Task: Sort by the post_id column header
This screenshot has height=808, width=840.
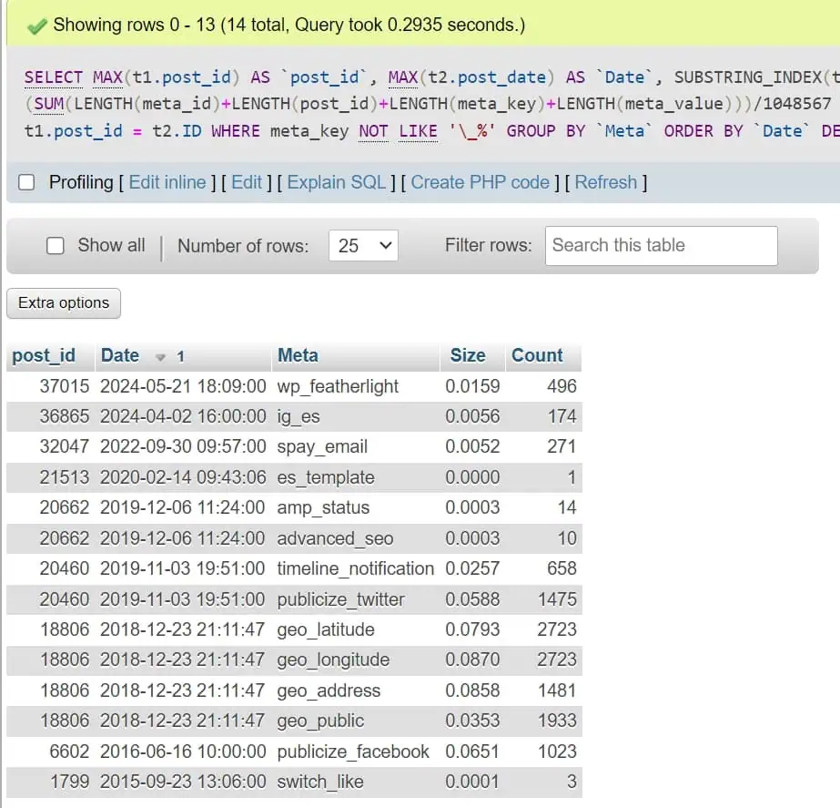Action: (44, 356)
